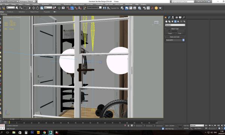Screen dimensions: 225x135
Task: Open the Key Filters dialog
Action: (x=198, y=128)
